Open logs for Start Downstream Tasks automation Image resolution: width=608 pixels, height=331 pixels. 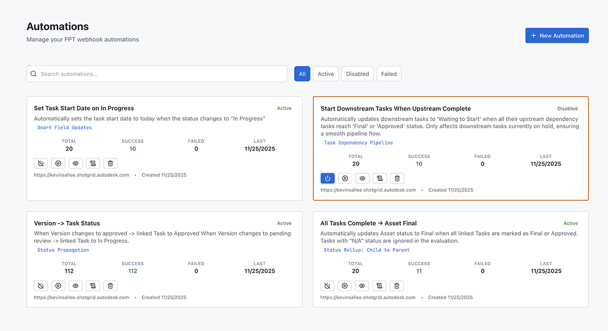380,178
